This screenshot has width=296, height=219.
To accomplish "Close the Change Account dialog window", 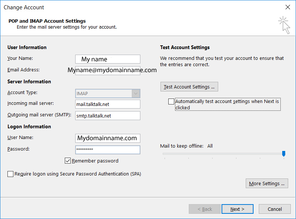I will pyautogui.click(x=287, y=7).
